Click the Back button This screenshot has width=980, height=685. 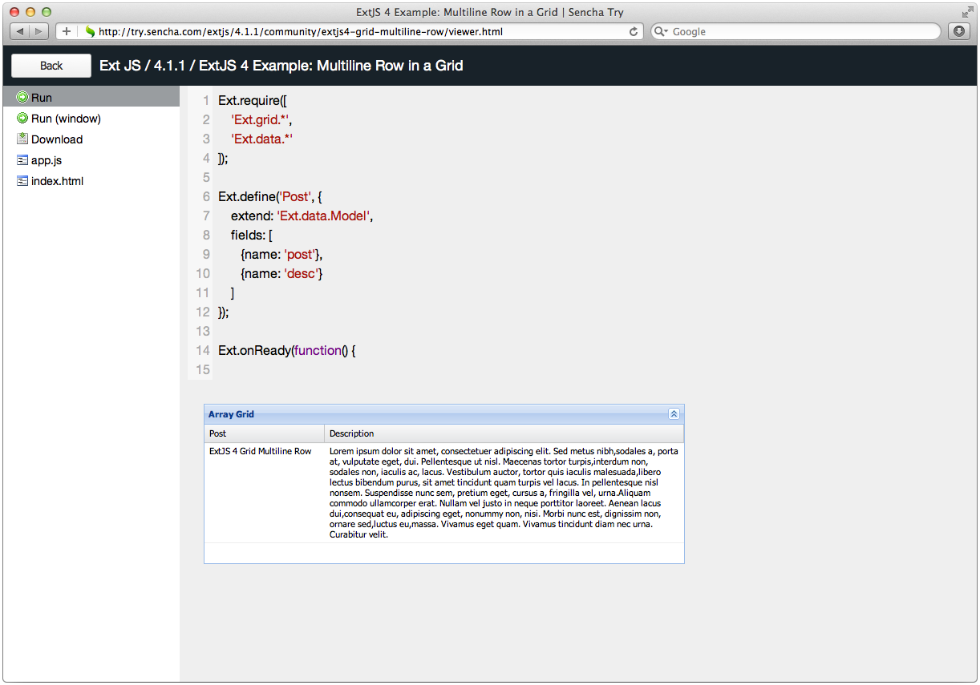pos(51,66)
